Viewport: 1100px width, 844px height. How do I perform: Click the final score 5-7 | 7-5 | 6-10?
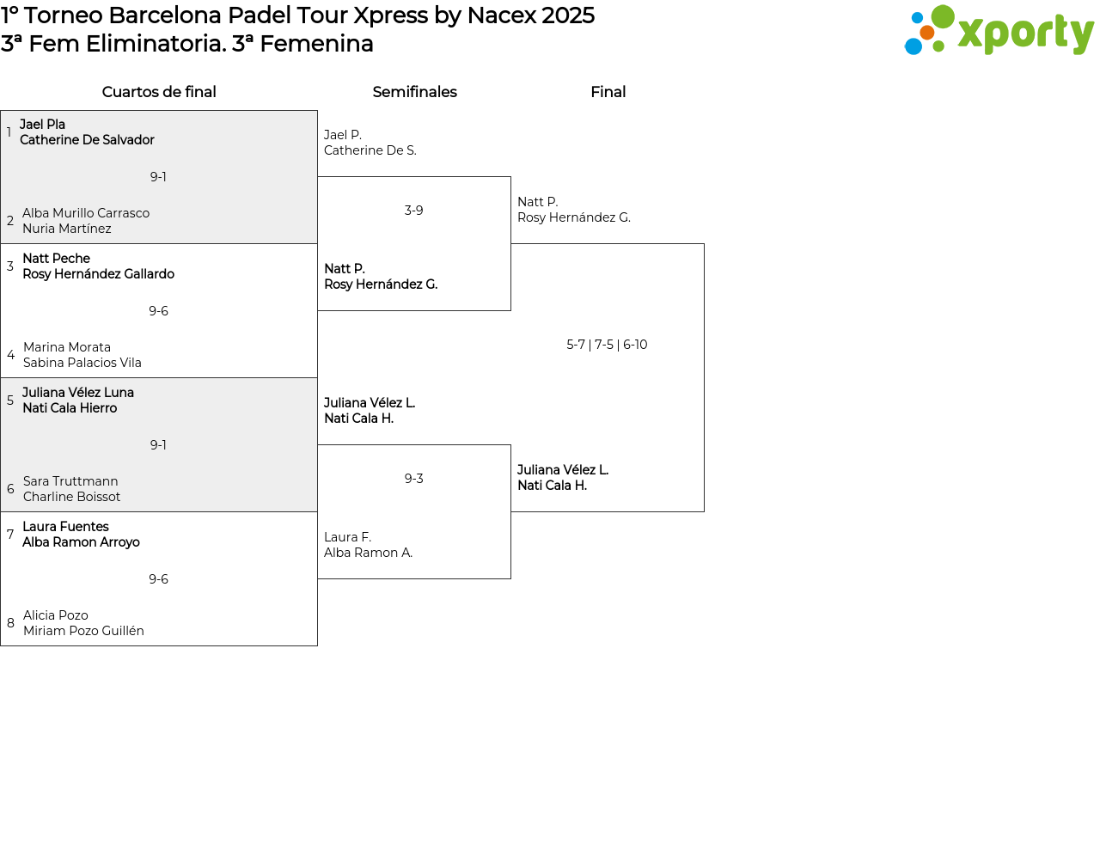[607, 345]
